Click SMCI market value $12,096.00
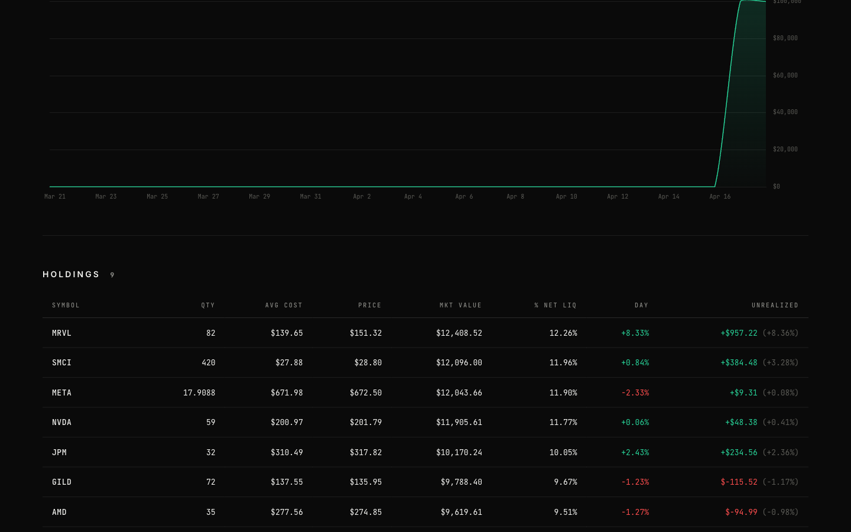851x532 pixels. click(459, 363)
